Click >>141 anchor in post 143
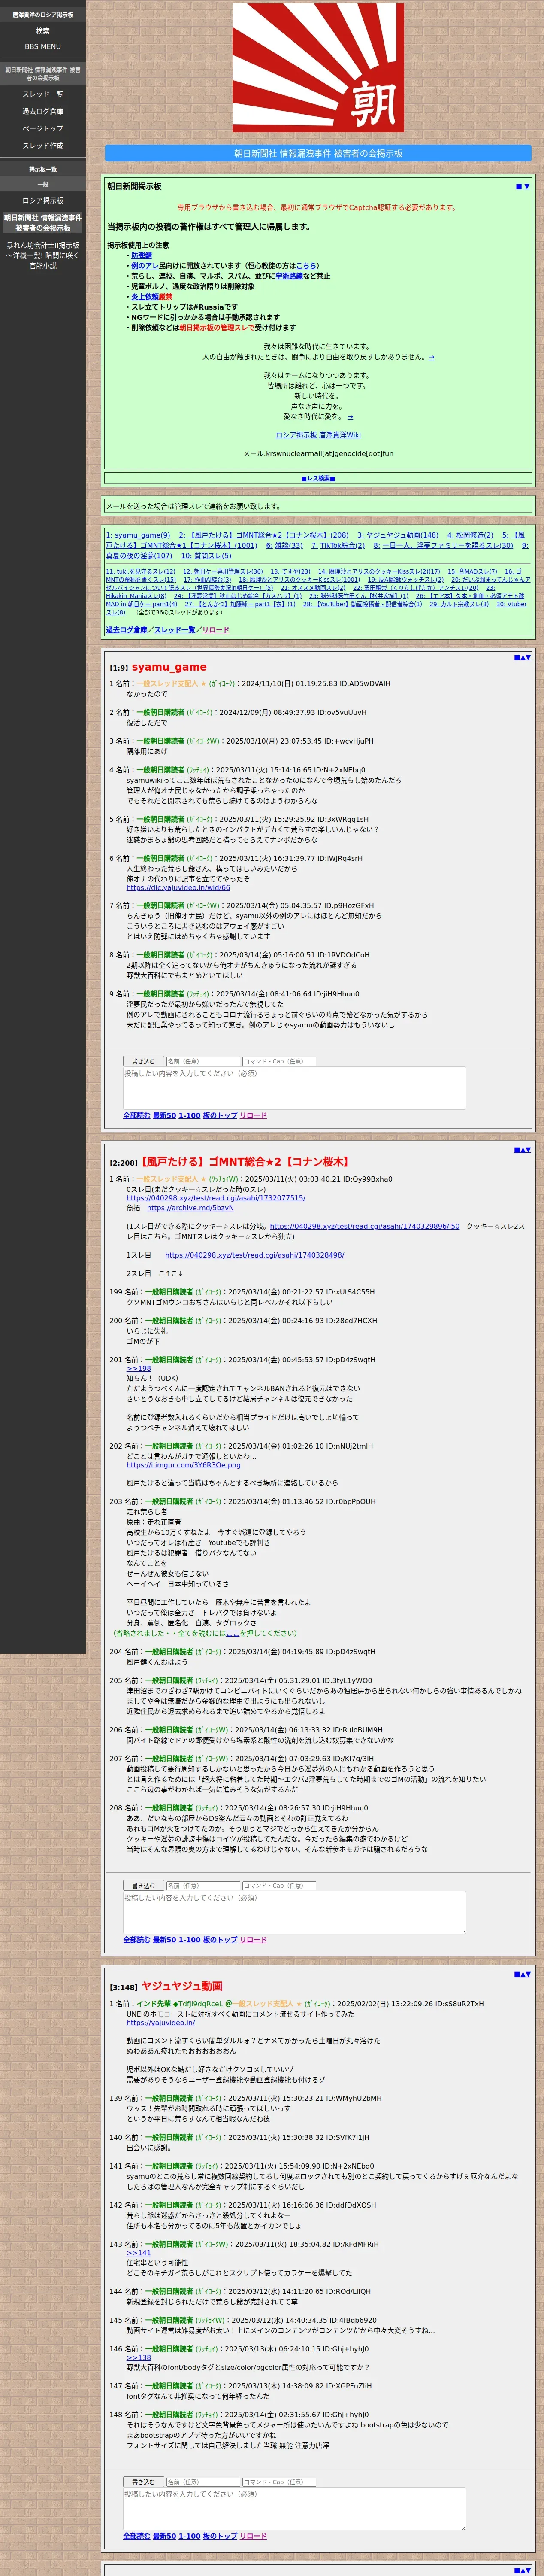This screenshot has width=544, height=2576. (138, 2253)
